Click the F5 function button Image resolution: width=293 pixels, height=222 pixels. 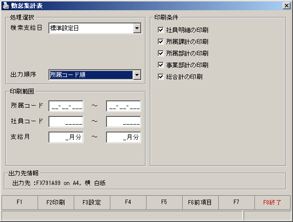pyautogui.click(x=164, y=202)
